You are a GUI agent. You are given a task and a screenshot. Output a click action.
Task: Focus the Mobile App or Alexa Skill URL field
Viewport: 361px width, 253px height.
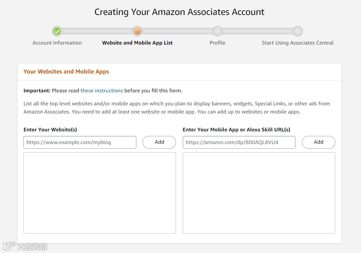[239, 142]
